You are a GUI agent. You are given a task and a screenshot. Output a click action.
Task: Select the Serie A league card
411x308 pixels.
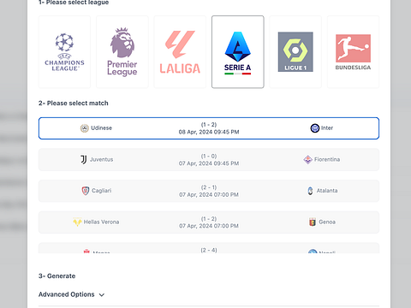[238, 52]
